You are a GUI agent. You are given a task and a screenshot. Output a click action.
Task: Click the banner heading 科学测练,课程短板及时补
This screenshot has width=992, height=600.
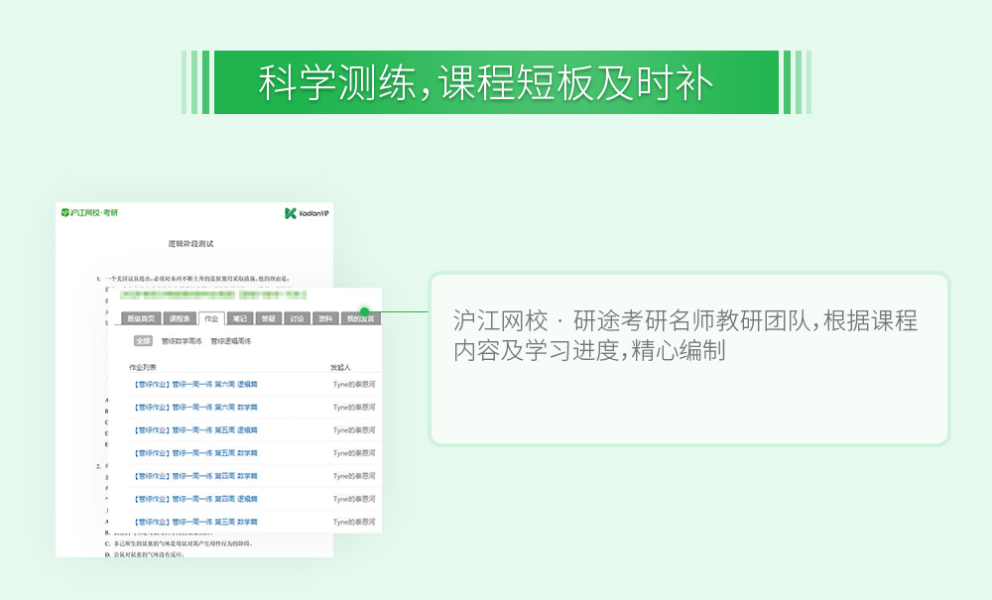(486, 83)
